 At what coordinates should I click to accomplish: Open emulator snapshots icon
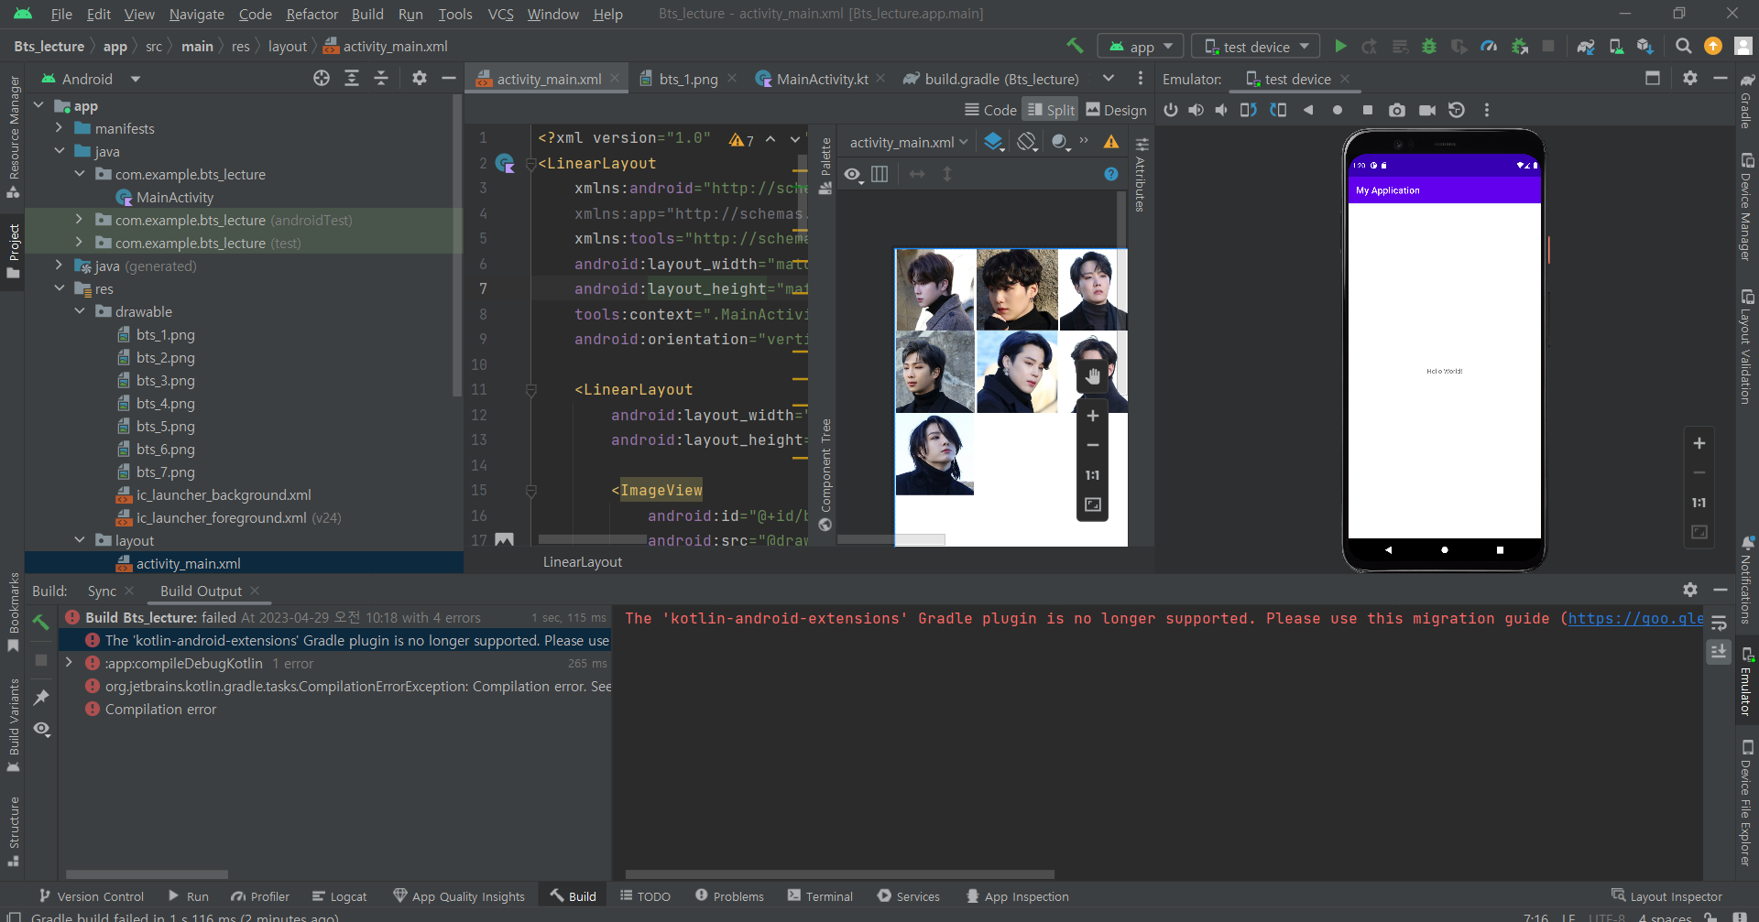coord(1457,110)
